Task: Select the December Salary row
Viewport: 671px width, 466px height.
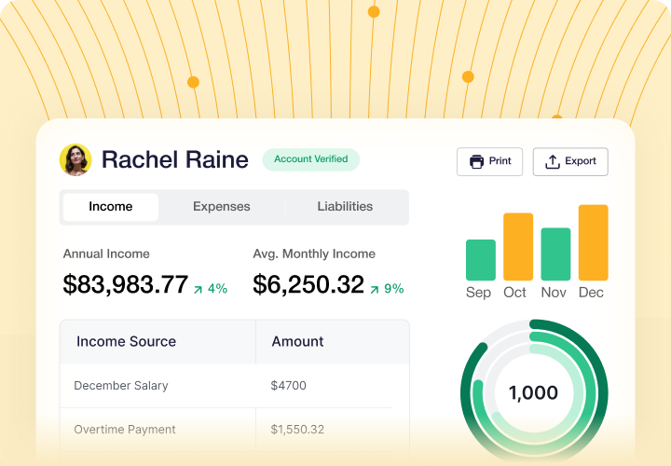Action: tap(235, 386)
